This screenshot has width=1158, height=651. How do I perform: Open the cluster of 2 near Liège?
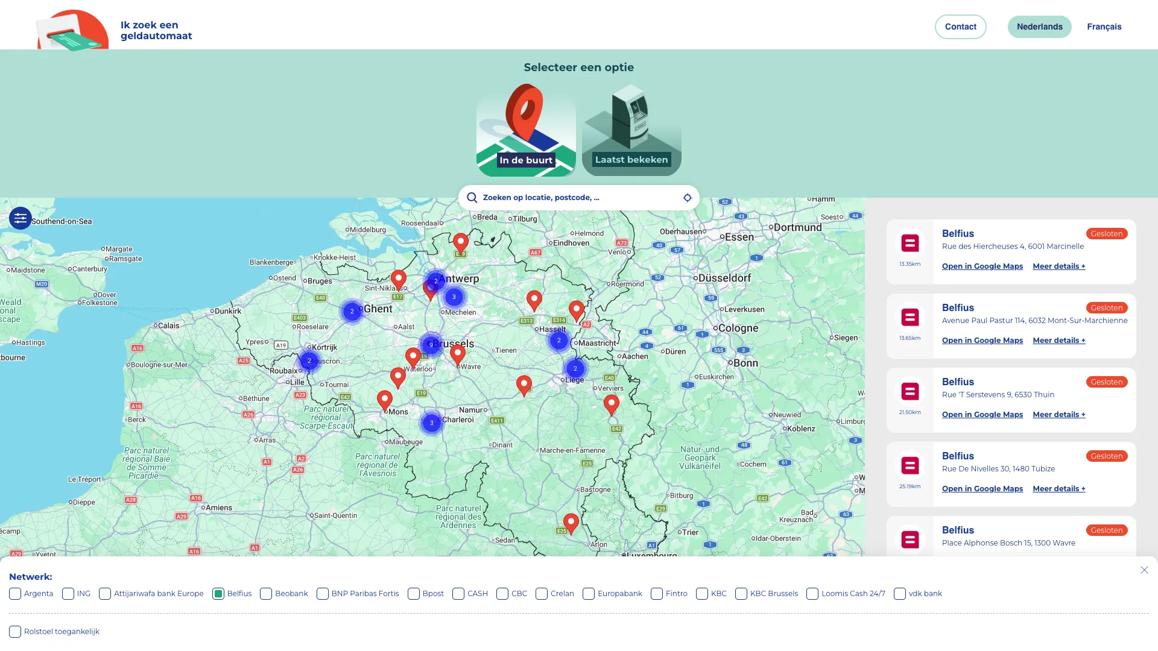[x=575, y=368]
